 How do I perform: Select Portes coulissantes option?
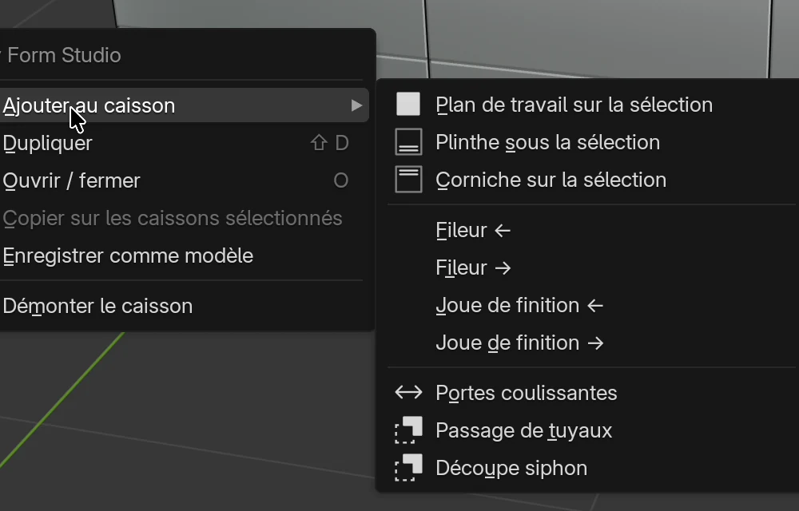click(x=590, y=392)
